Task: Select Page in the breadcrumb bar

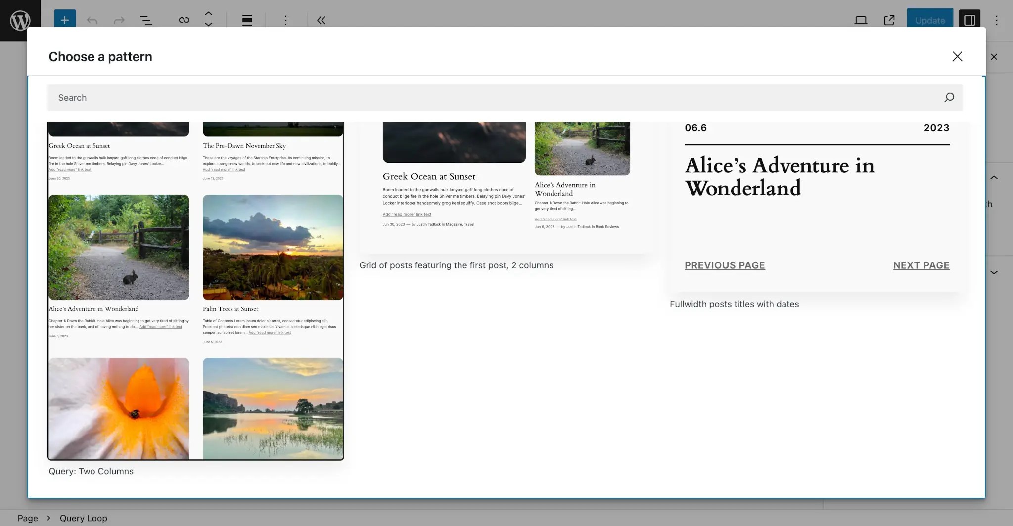Action: pos(28,518)
